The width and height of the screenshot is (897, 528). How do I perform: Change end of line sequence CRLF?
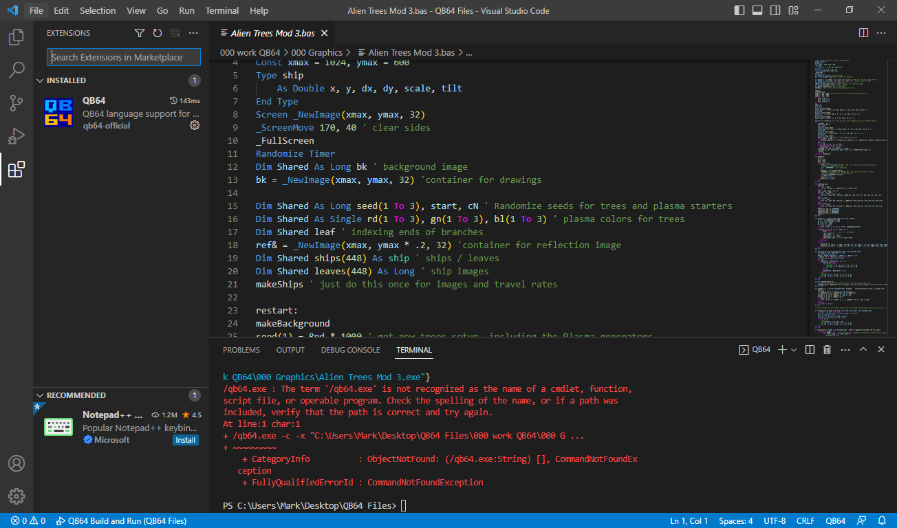click(x=806, y=521)
